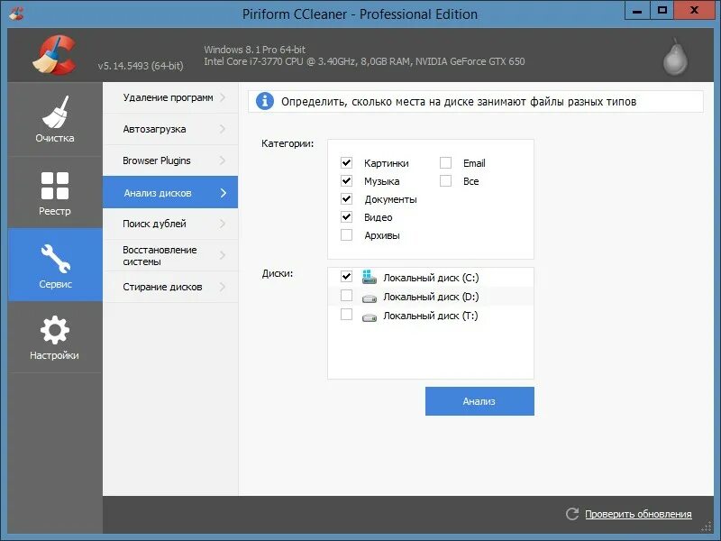Open the Стирание дисков tool
The image size is (721, 541).
[x=170, y=287]
